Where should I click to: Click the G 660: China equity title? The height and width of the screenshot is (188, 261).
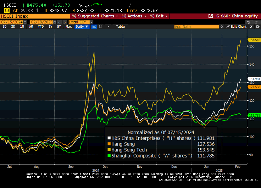[237, 16]
